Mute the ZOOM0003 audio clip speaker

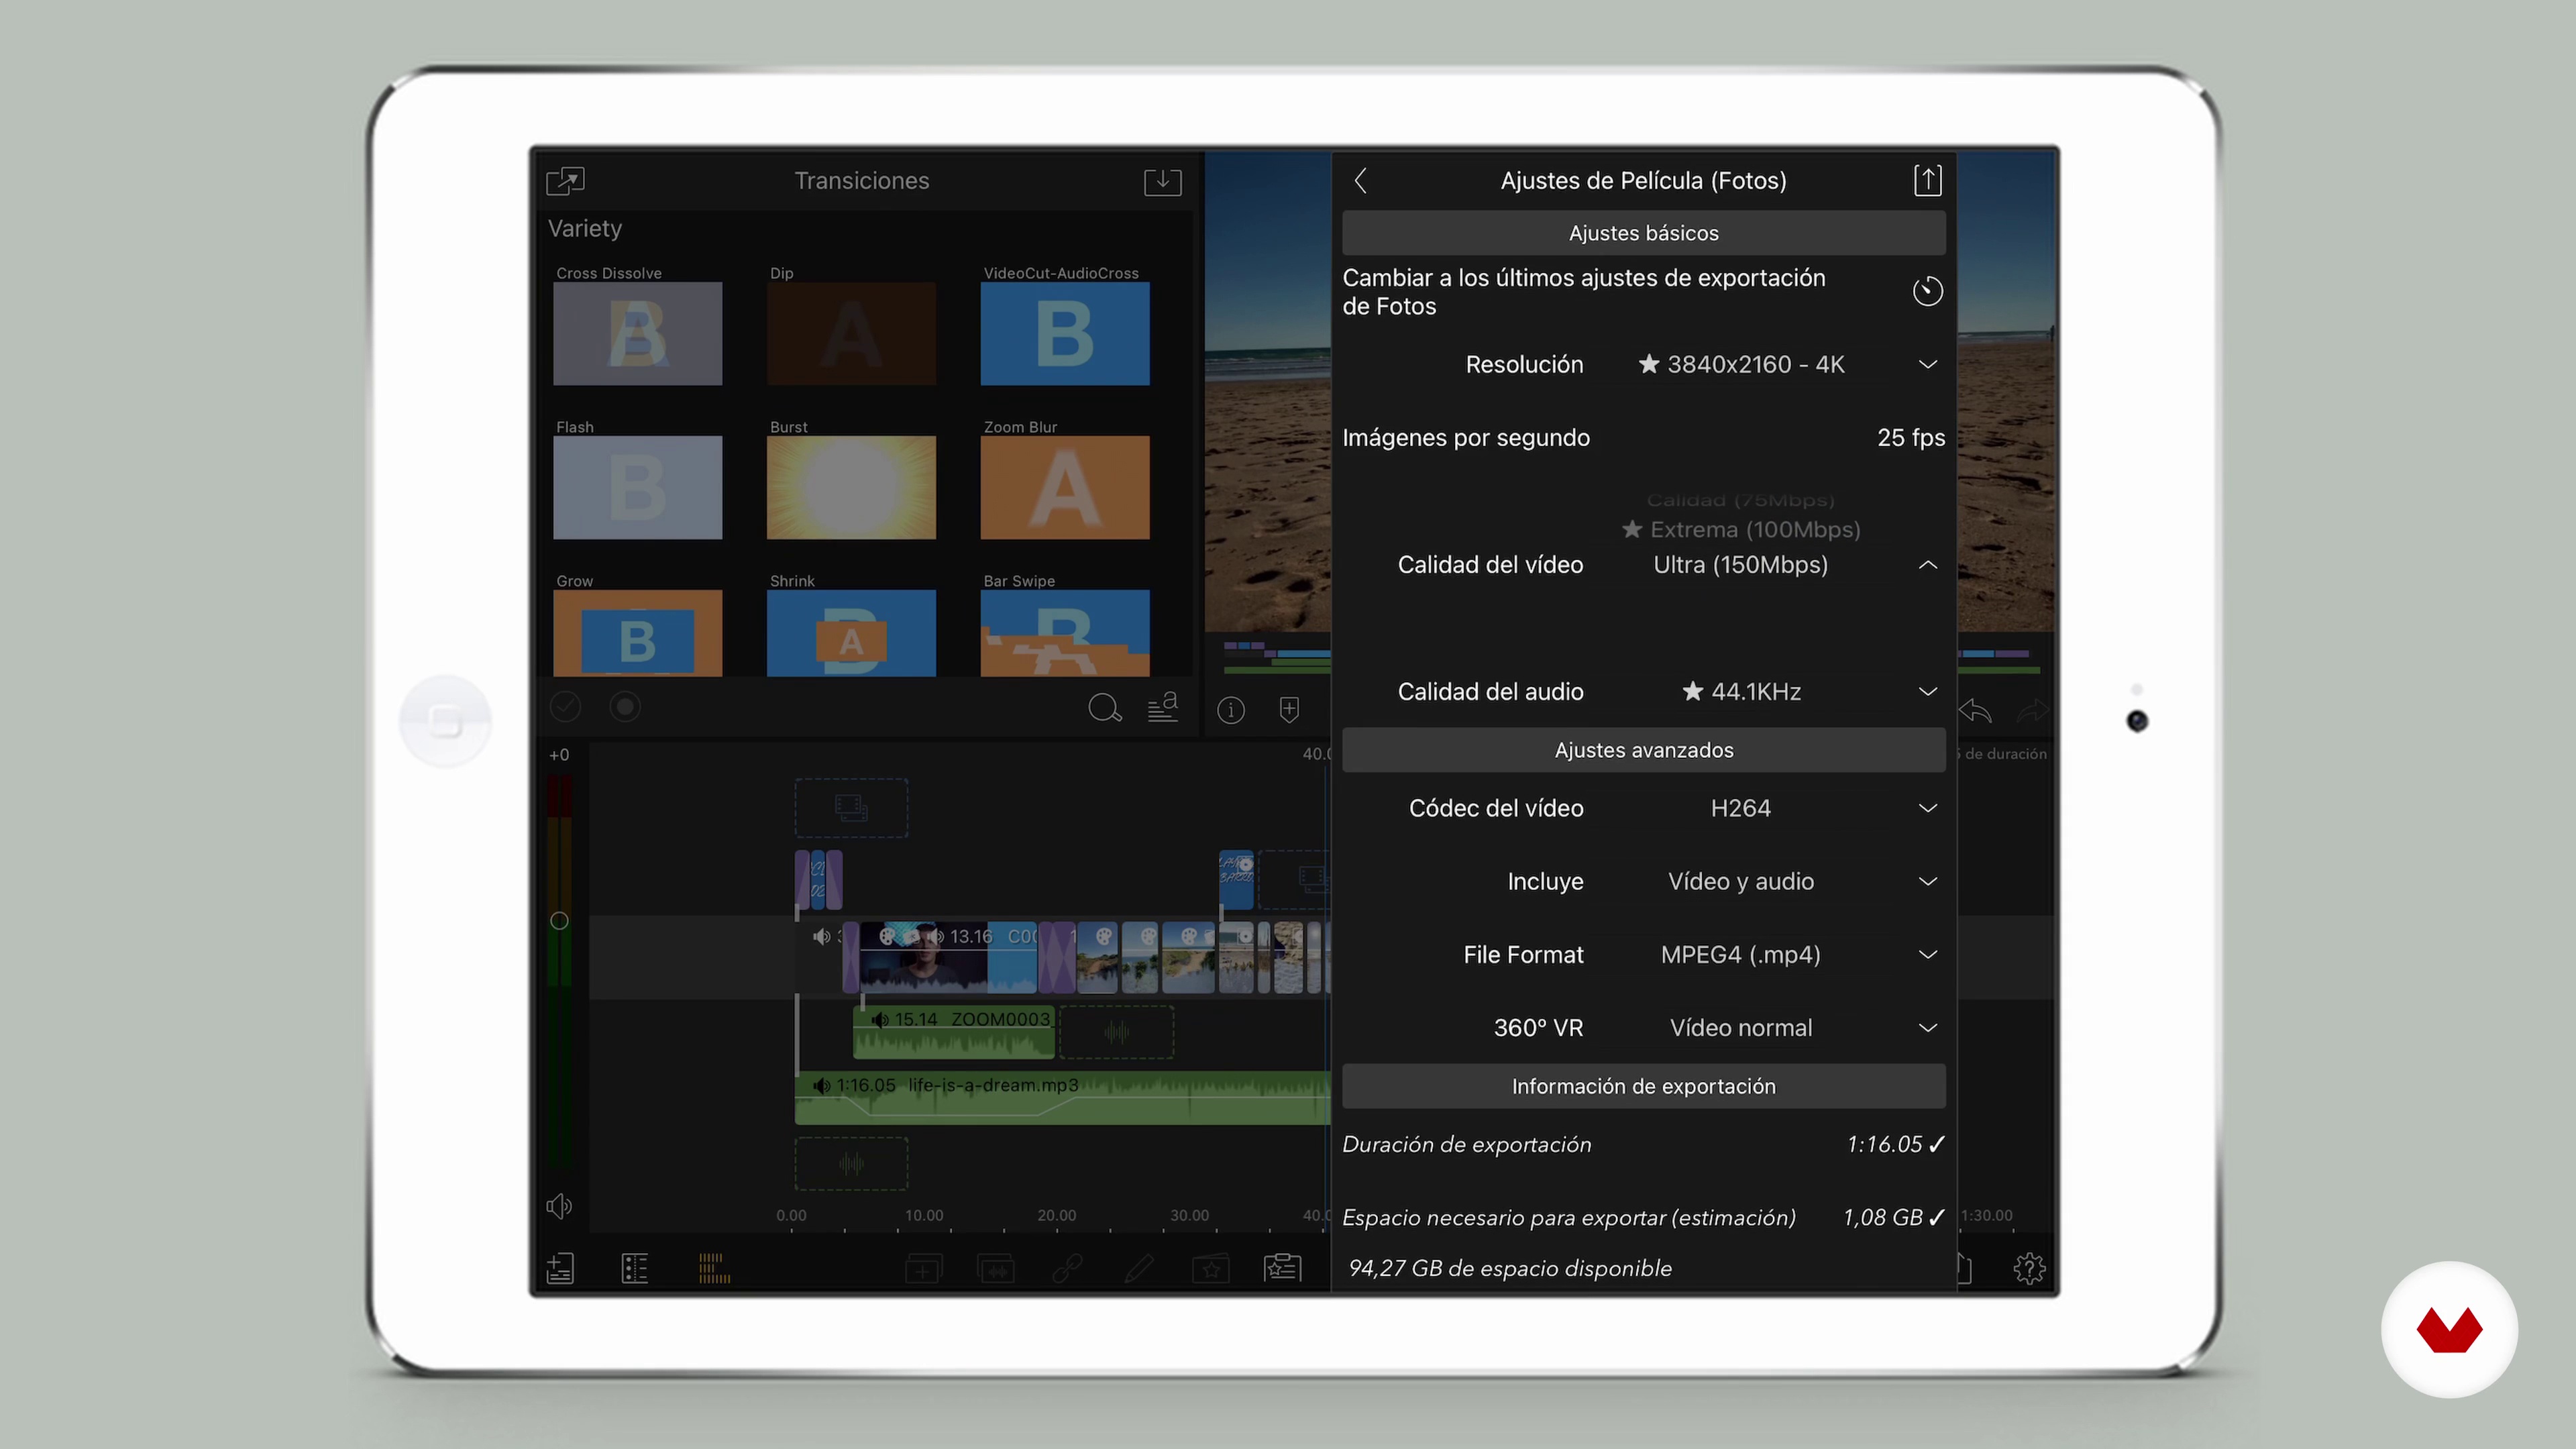(x=879, y=1020)
